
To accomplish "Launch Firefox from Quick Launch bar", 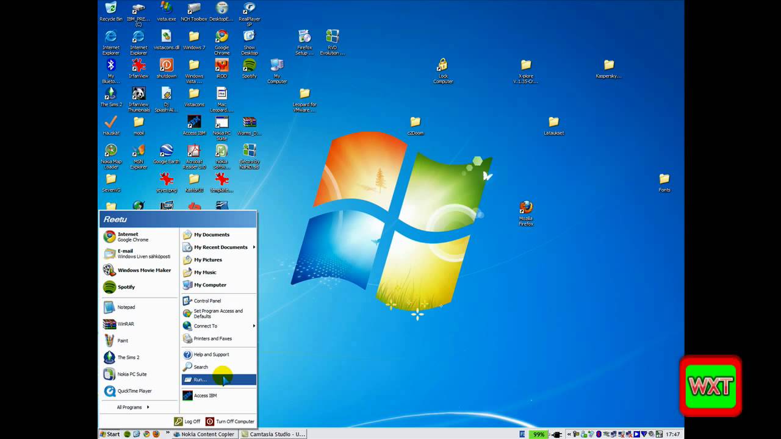I will [x=156, y=434].
